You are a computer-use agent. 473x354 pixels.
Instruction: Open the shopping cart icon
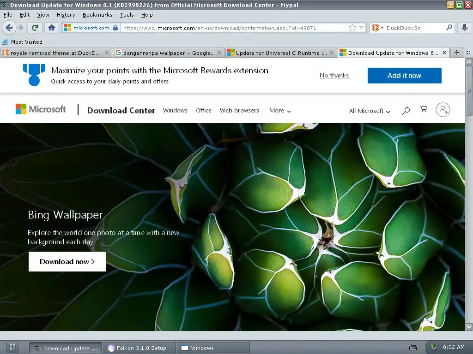(x=424, y=109)
